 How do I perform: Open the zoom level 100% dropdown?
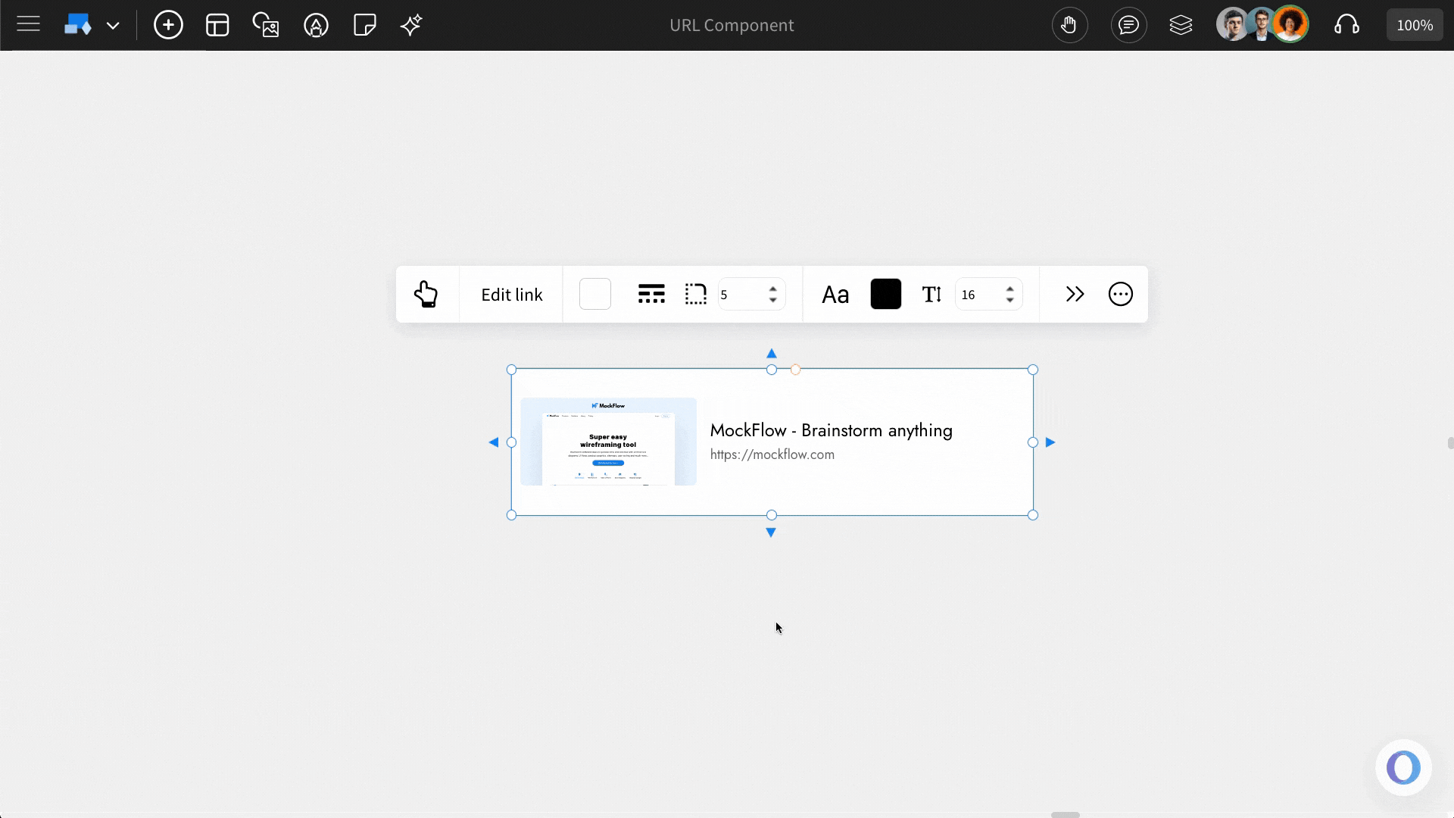click(x=1414, y=25)
